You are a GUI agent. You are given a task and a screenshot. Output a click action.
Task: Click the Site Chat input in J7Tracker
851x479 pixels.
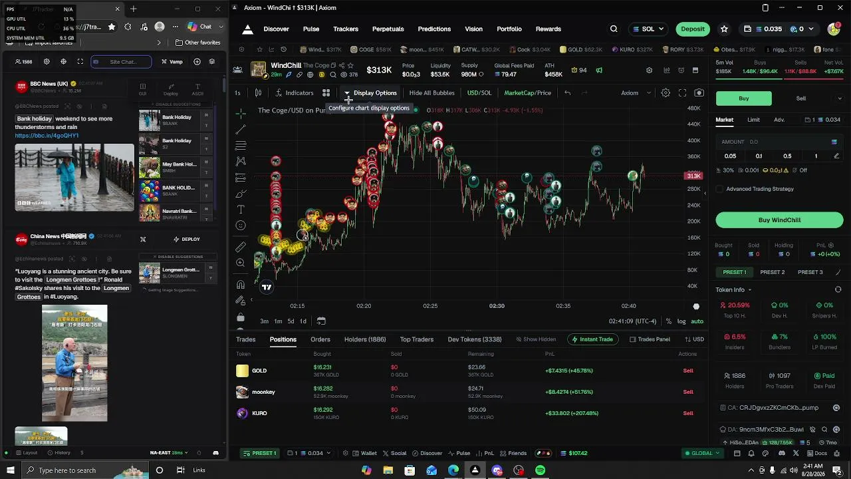coord(121,62)
